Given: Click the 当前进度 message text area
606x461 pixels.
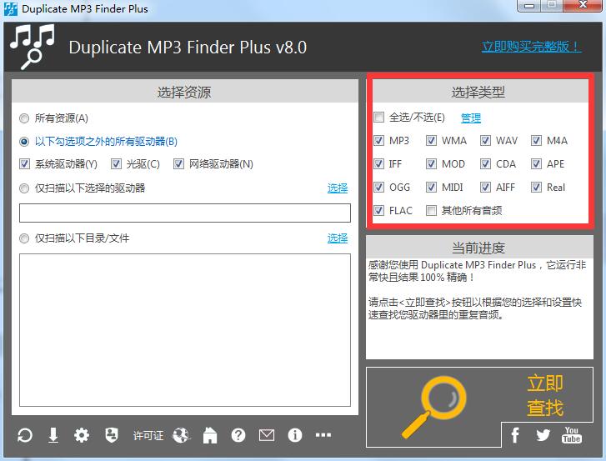Looking at the screenshot, I should [x=479, y=308].
